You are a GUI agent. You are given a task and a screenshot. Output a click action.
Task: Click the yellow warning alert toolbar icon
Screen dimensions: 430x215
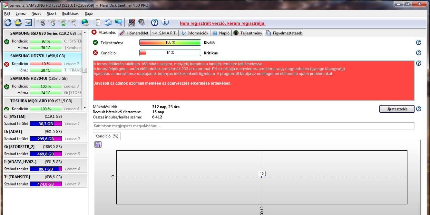click(x=18, y=23)
